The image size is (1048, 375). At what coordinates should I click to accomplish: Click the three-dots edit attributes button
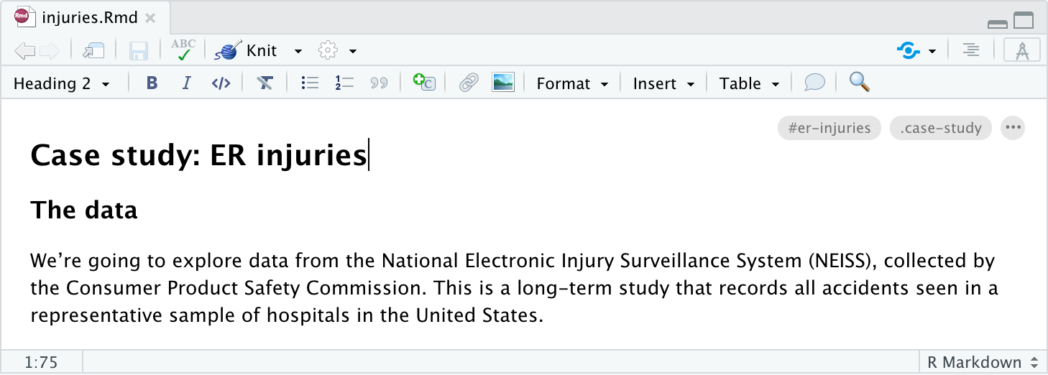point(1013,128)
